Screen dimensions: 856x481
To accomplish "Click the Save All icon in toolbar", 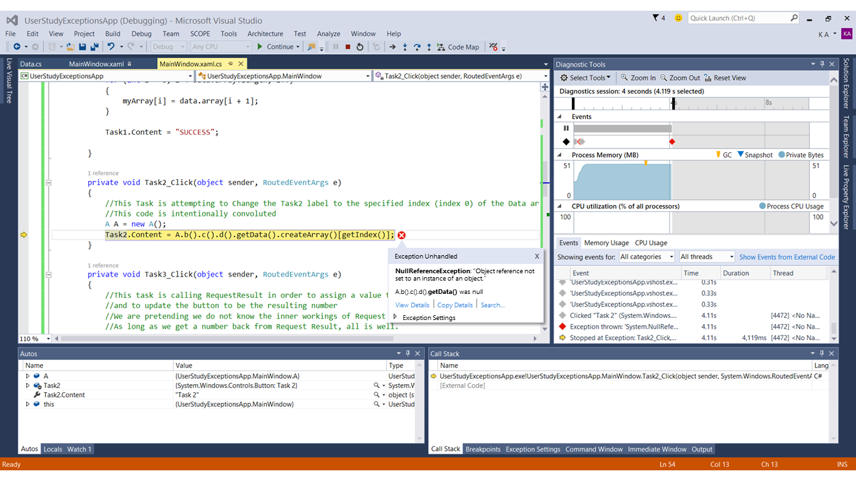I will pyautogui.click(x=93, y=47).
